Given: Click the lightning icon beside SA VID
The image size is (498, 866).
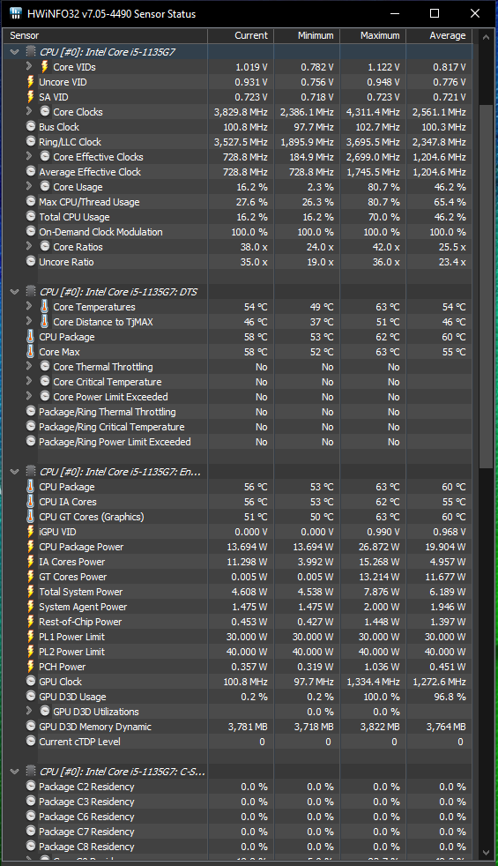Looking at the screenshot, I should coord(31,97).
